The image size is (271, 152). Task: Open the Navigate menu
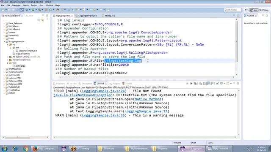click(x=16, y=5)
